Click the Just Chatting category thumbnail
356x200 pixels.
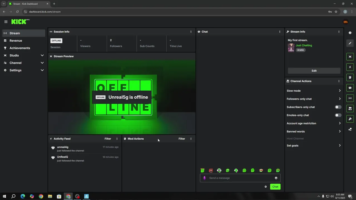coord(291,47)
